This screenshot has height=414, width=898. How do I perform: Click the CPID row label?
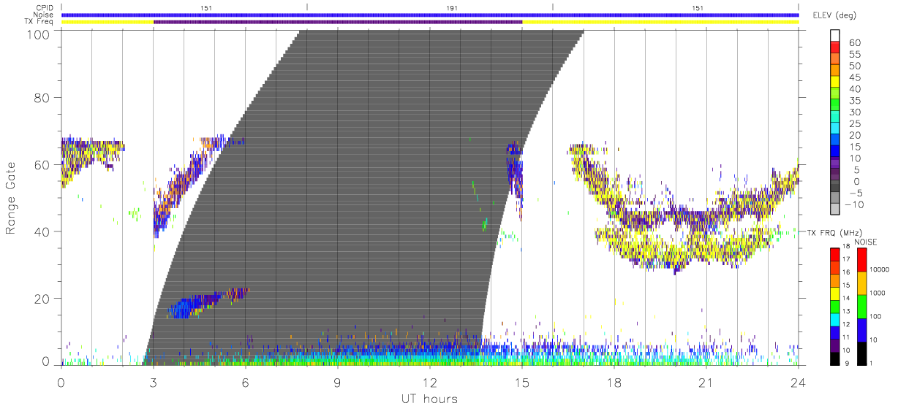45,8
